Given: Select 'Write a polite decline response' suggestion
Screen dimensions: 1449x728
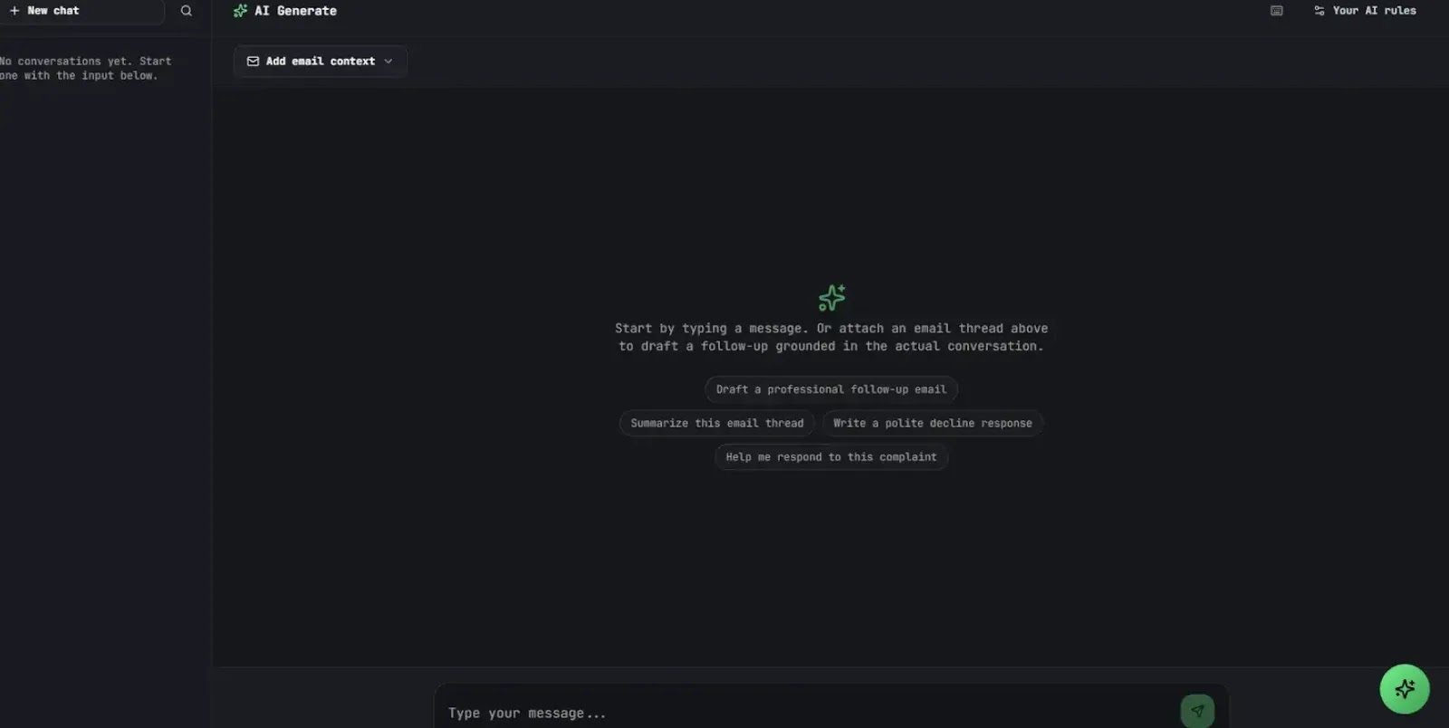Looking at the screenshot, I should point(933,423).
